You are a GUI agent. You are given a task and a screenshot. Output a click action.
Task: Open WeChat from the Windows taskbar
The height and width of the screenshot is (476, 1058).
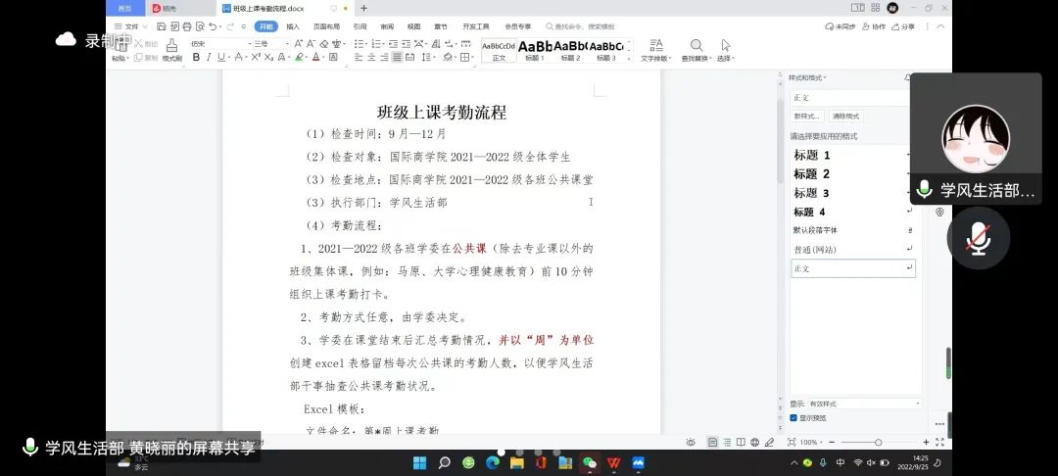click(x=589, y=462)
